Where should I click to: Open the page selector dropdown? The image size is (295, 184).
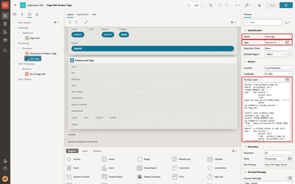tap(190, 5)
